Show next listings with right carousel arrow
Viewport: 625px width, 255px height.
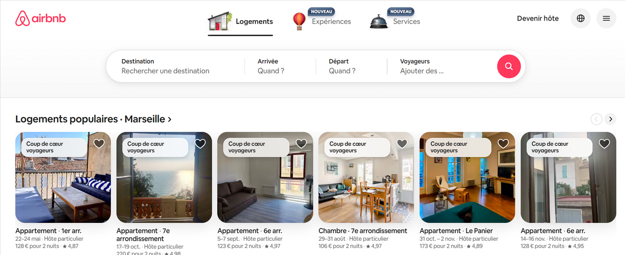[610, 119]
